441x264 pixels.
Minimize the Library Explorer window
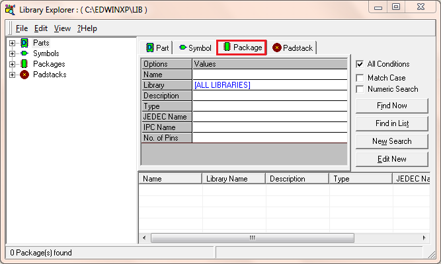[x=378, y=7]
